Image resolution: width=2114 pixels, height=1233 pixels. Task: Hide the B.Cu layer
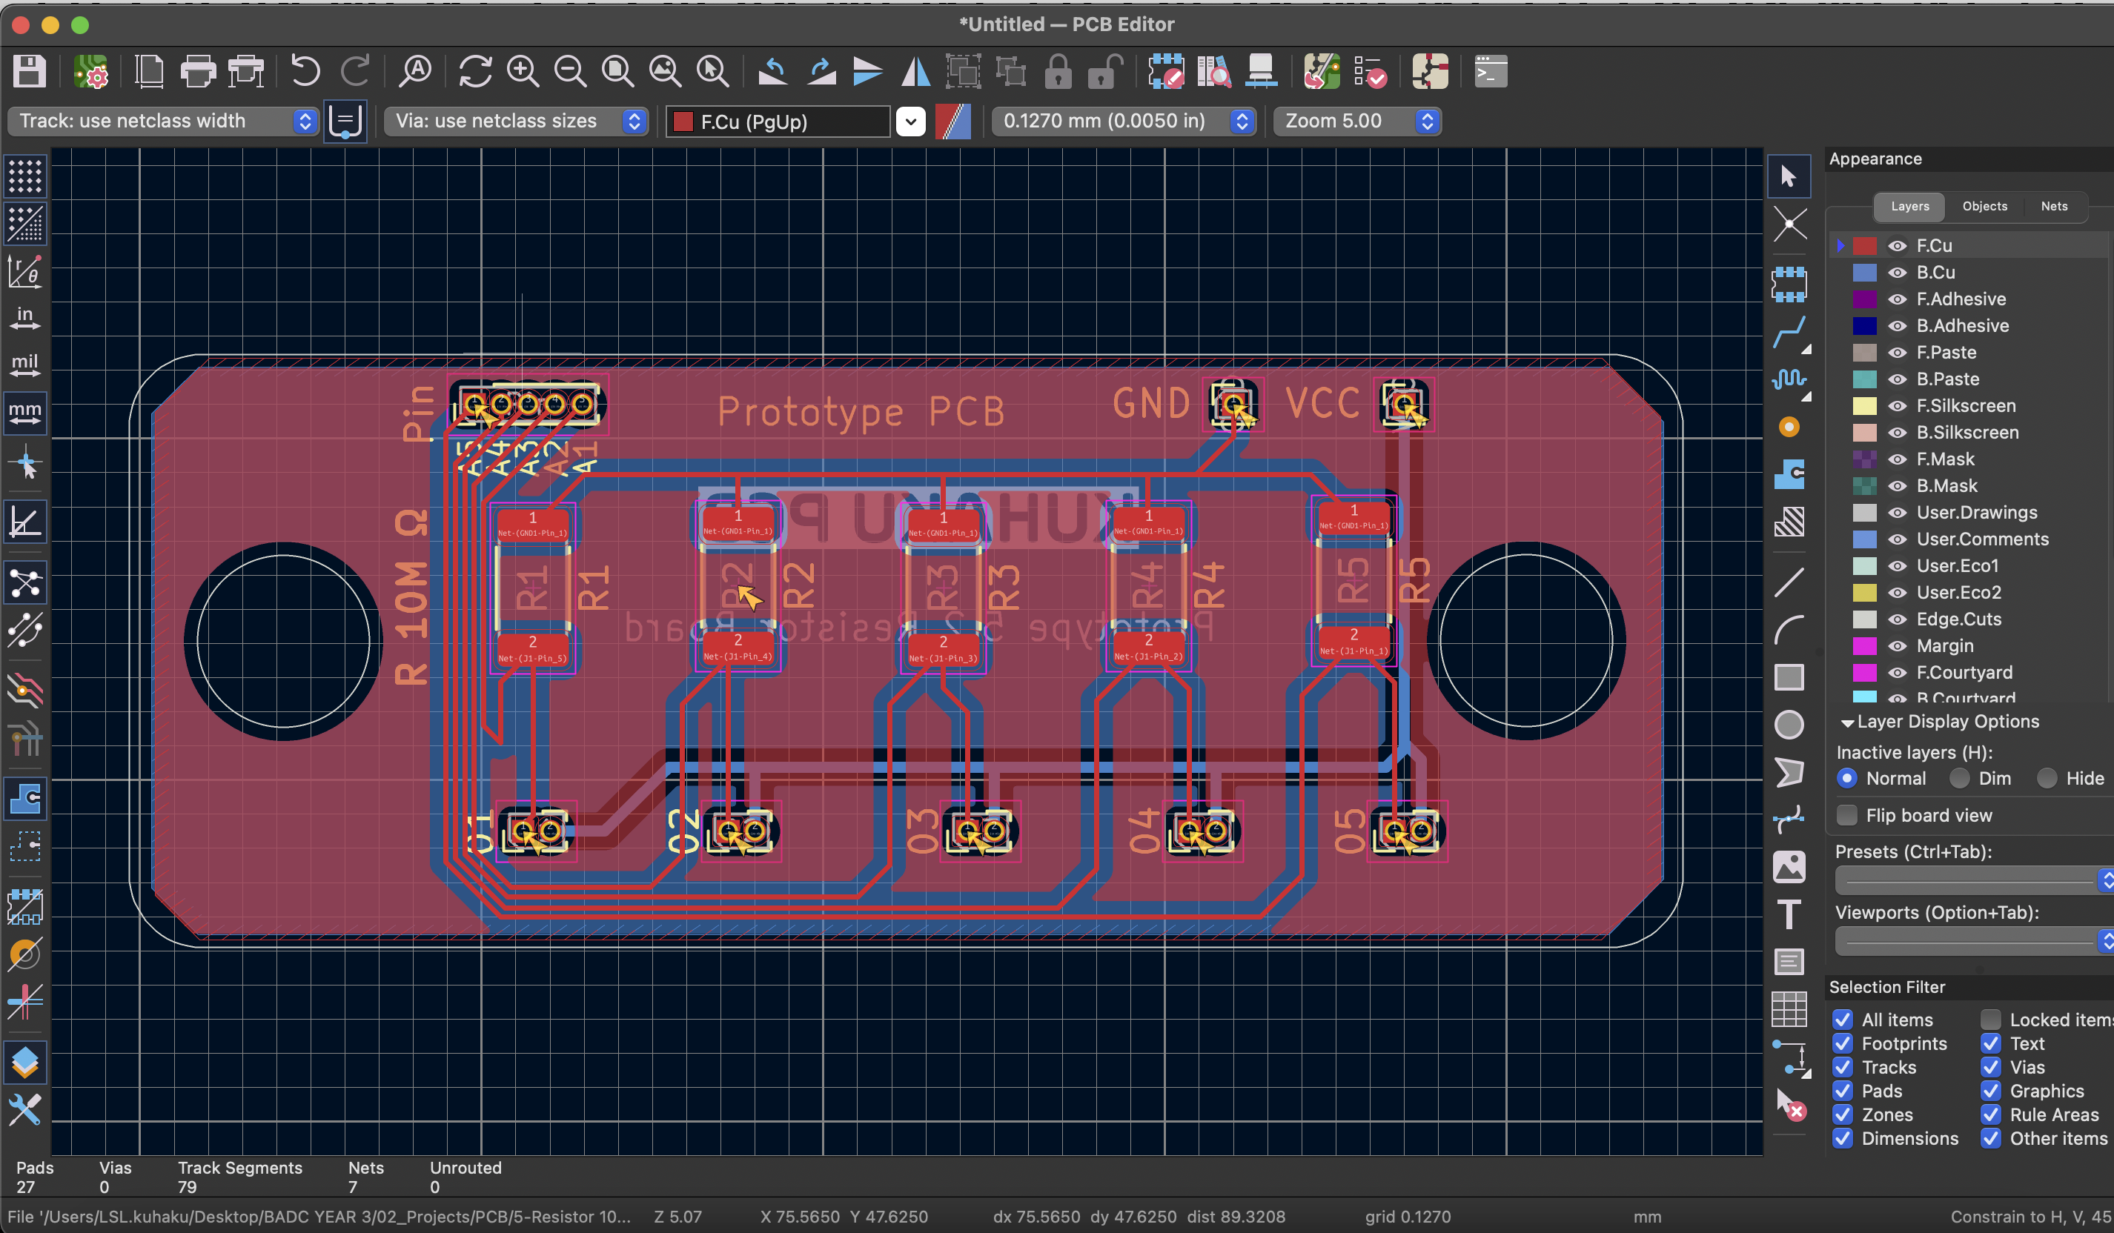1897,272
